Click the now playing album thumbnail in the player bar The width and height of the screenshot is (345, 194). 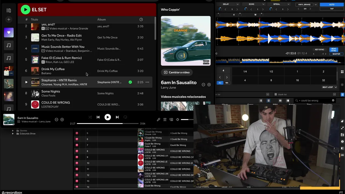tap(9, 120)
